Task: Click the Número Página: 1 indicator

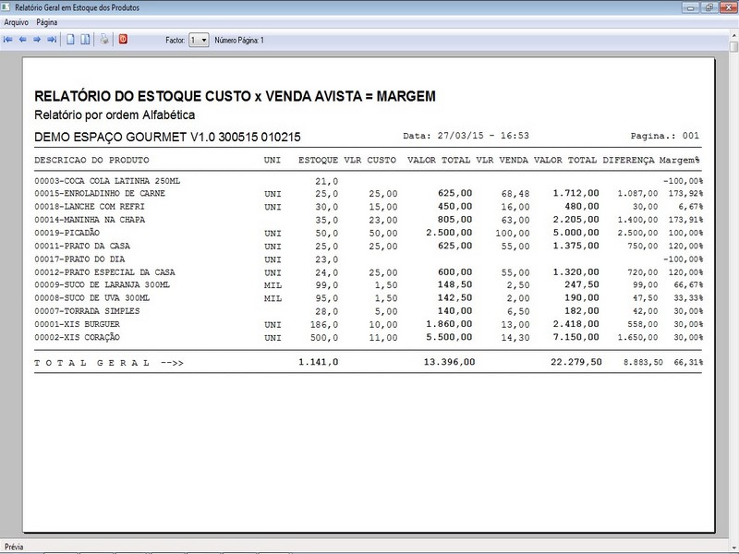Action: click(x=239, y=40)
